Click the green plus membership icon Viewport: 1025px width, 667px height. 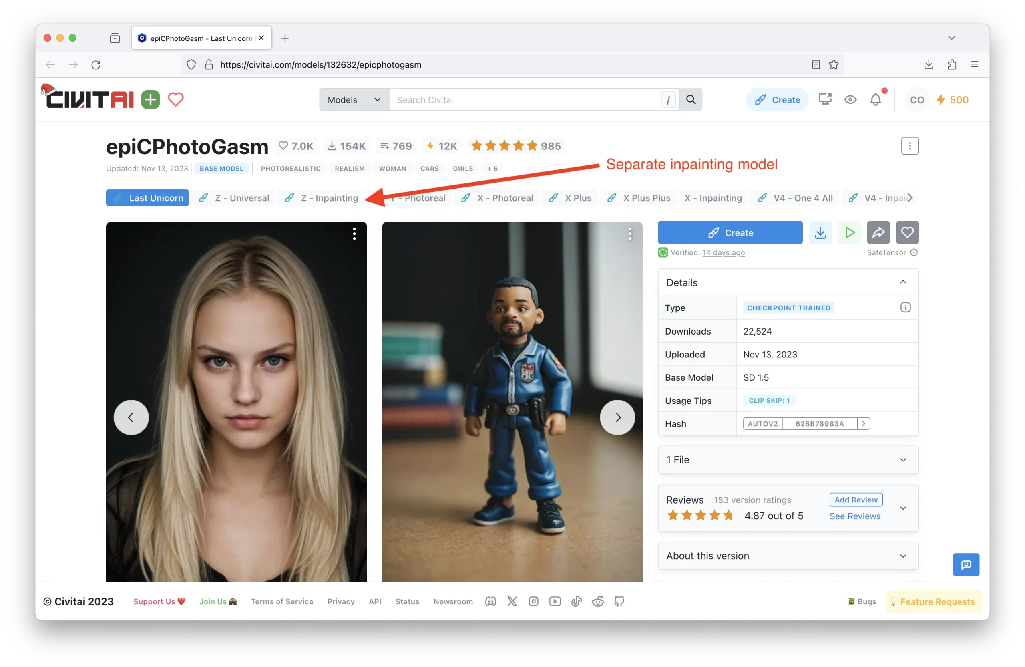[150, 99]
